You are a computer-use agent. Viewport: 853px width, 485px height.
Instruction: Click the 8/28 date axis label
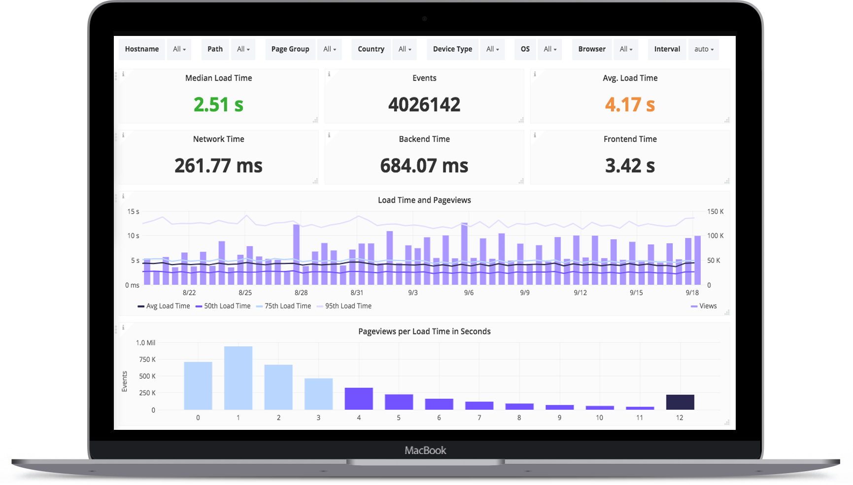pos(301,293)
